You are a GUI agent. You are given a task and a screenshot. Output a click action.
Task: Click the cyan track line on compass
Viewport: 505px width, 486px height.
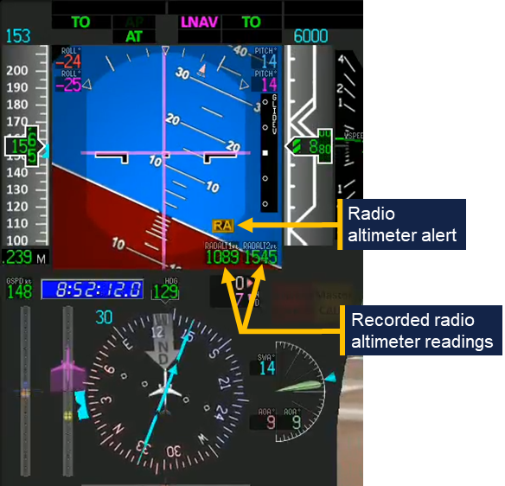165,391
